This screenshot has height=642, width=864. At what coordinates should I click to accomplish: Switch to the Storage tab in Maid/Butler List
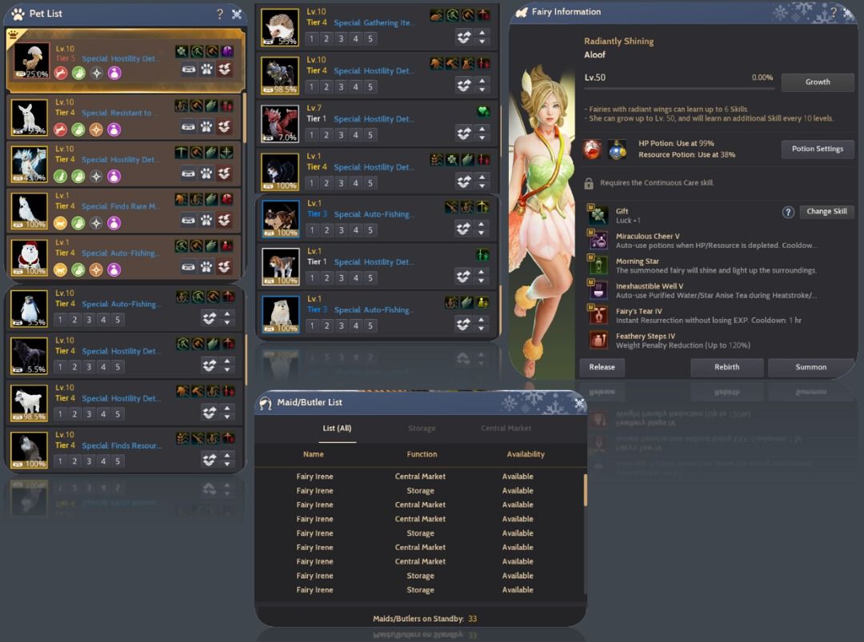422,429
